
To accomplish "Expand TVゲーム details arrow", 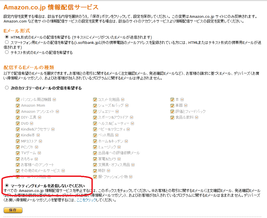I will pos(39,153).
